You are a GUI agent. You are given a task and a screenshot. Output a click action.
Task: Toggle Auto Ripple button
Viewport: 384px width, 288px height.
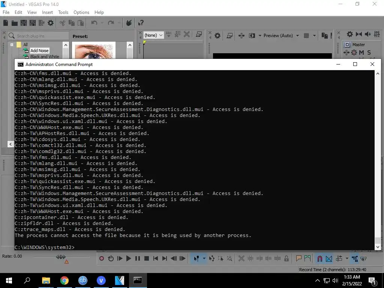coord(339,259)
